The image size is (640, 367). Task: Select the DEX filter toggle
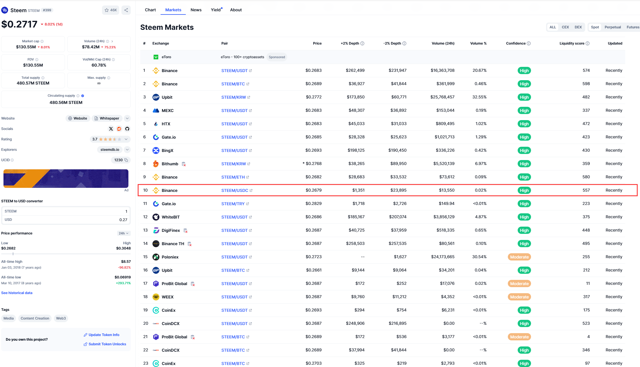(x=578, y=27)
